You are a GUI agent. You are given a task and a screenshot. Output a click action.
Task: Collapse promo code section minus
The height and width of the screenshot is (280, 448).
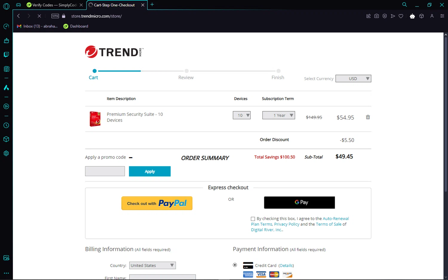(x=131, y=157)
